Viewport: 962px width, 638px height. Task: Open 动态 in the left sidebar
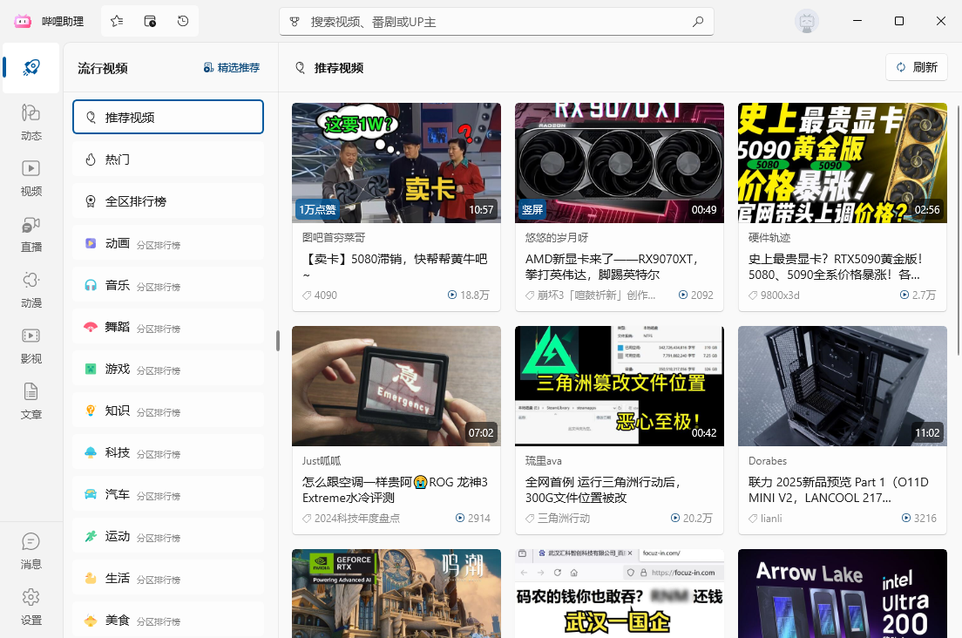pyautogui.click(x=31, y=123)
